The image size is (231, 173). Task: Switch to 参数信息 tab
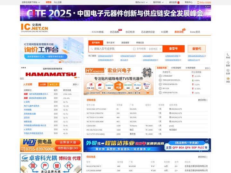tap(140, 43)
